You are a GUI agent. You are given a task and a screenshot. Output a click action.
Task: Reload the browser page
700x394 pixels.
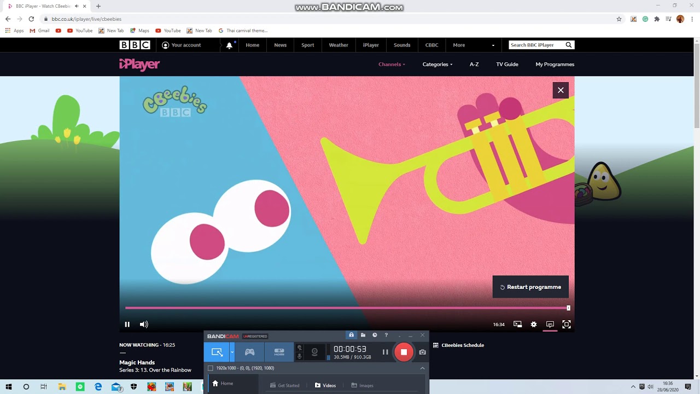click(31, 19)
